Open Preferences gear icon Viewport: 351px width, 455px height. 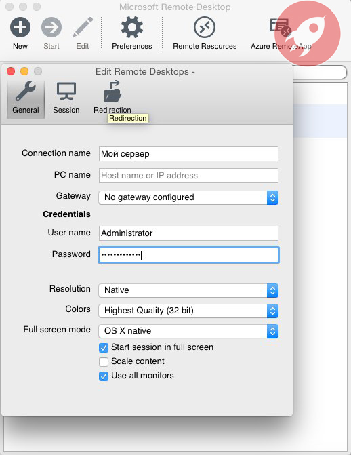(x=132, y=27)
